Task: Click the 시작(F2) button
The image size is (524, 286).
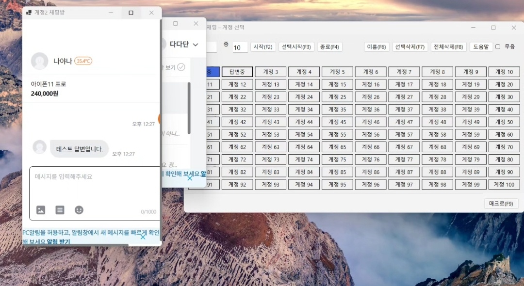Action: click(263, 47)
